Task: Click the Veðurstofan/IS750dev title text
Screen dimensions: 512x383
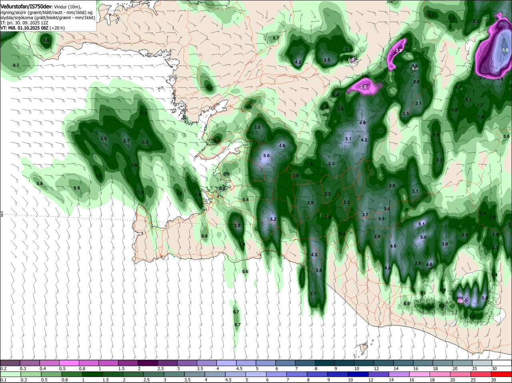Action: click(26, 6)
